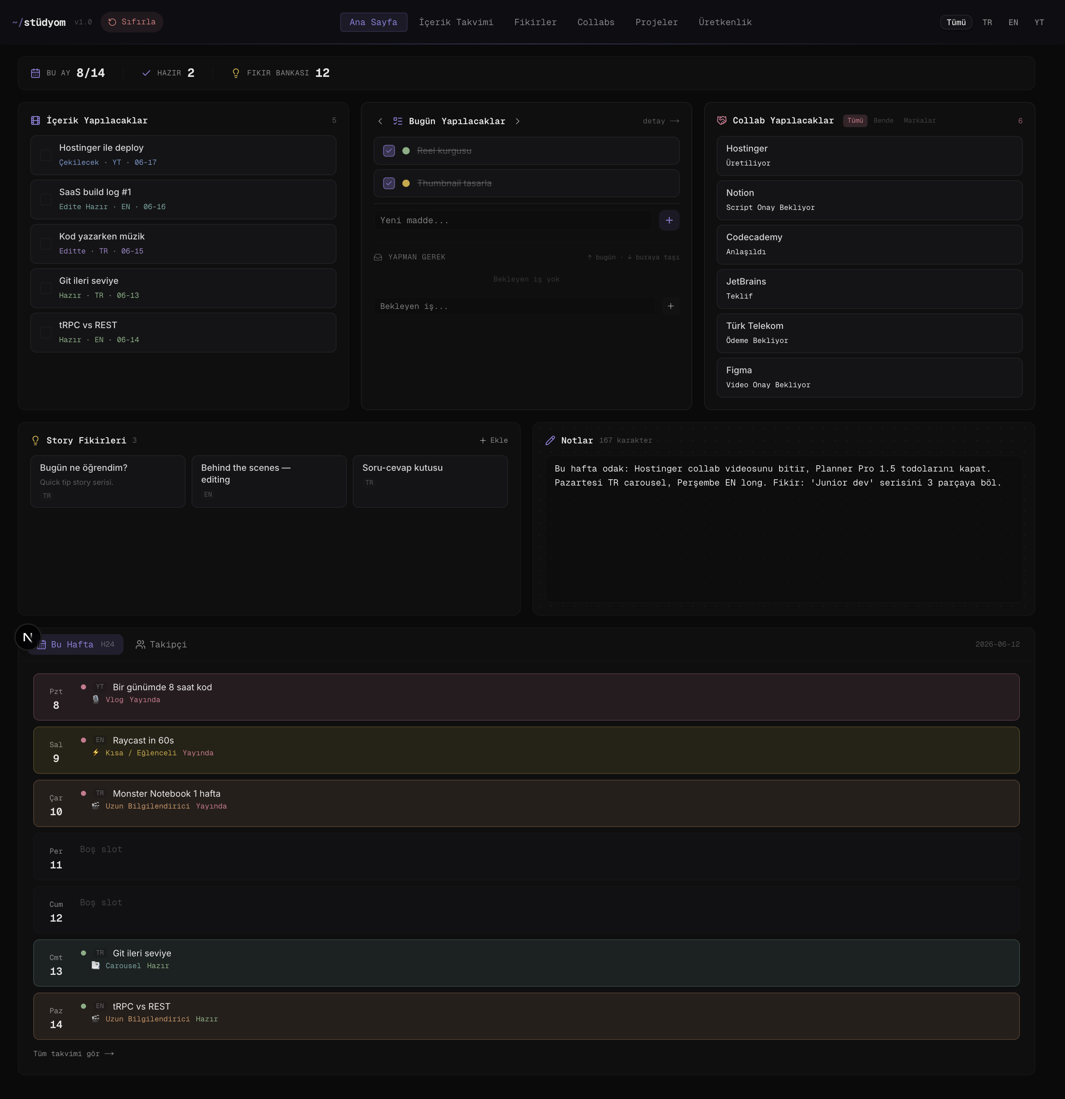Select the Bende collab filter
This screenshot has width=1065, height=1099.
[883, 120]
